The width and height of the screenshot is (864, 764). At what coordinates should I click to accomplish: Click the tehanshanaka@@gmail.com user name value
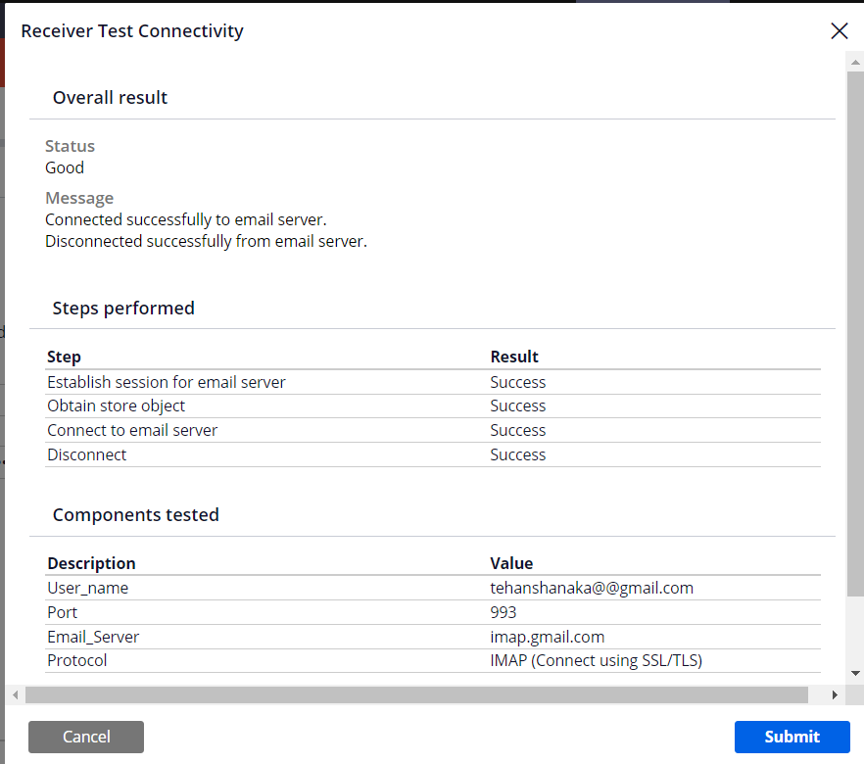pyautogui.click(x=592, y=588)
